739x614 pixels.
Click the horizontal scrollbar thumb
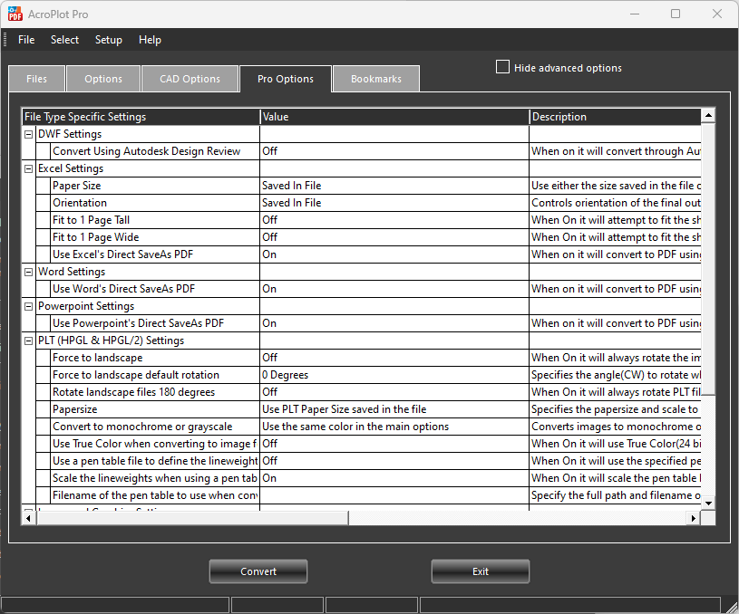192,518
